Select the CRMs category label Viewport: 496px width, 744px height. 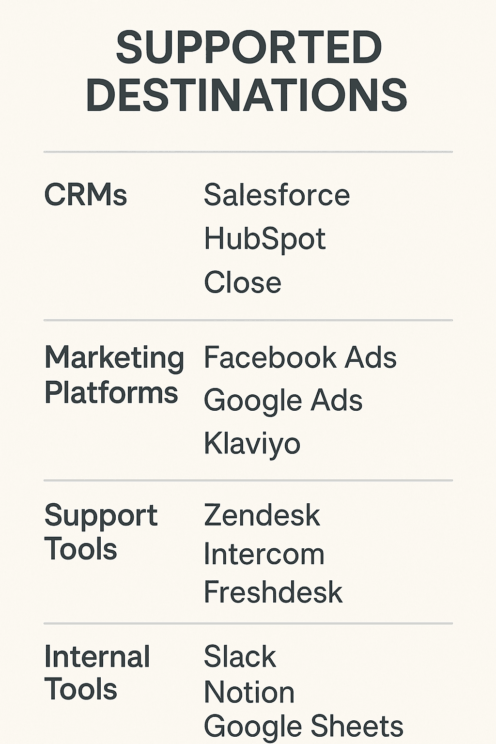click(85, 195)
